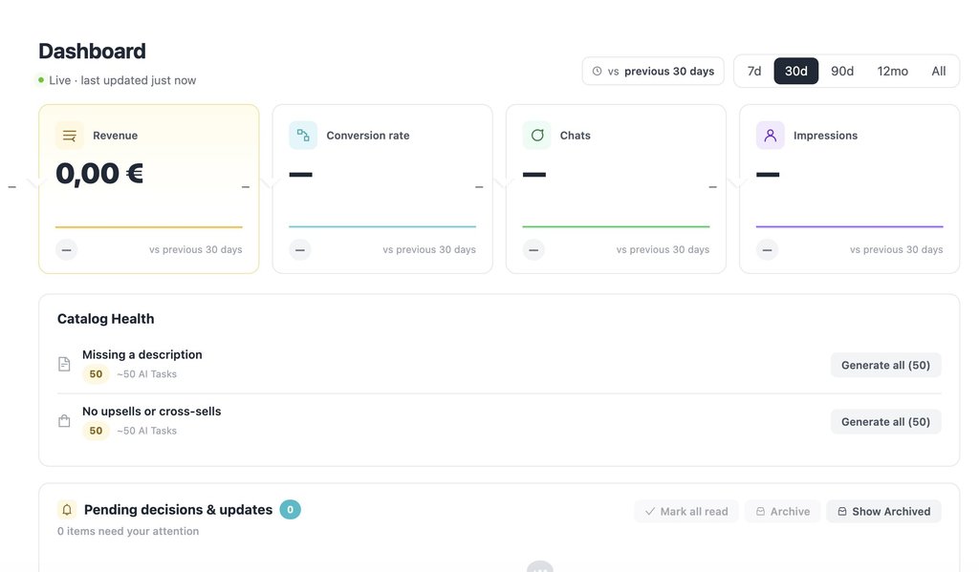
Task: Click the trend badge on the Impressions card
Action: pyautogui.click(x=767, y=250)
